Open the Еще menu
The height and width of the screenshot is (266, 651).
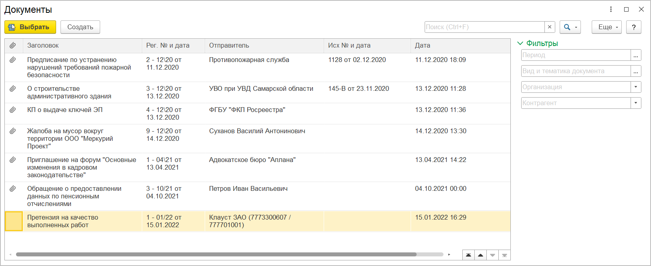[x=607, y=27]
